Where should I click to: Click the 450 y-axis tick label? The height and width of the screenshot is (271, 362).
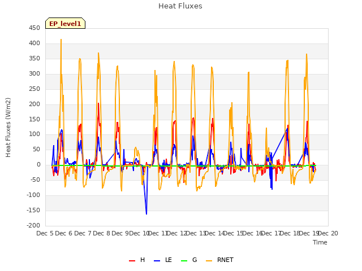(35, 28)
